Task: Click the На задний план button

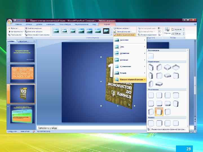Action: coord(146,32)
